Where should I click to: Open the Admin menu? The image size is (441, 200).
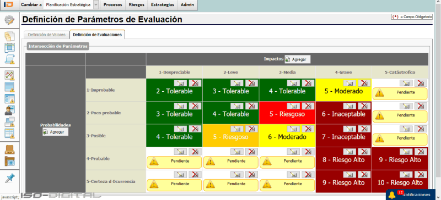[187, 5]
